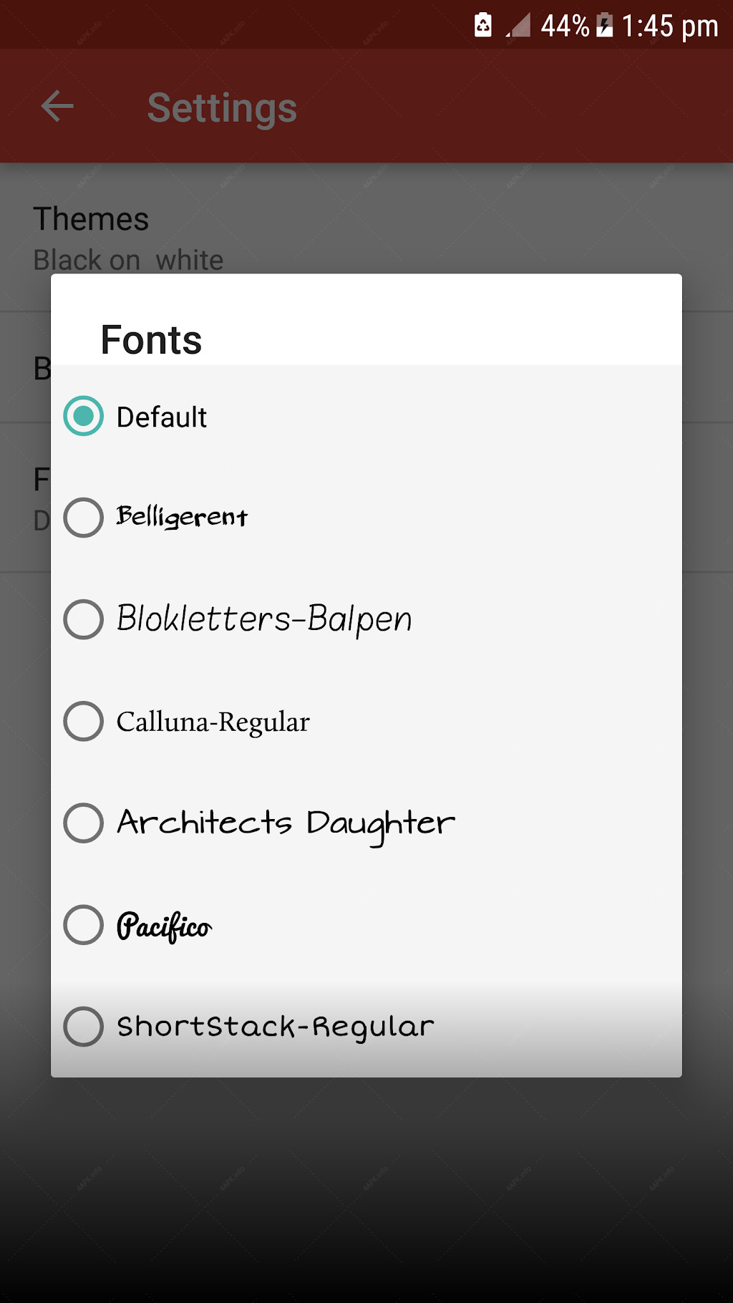
Task: Tap the battery saver icon in status bar
Action: (x=483, y=25)
